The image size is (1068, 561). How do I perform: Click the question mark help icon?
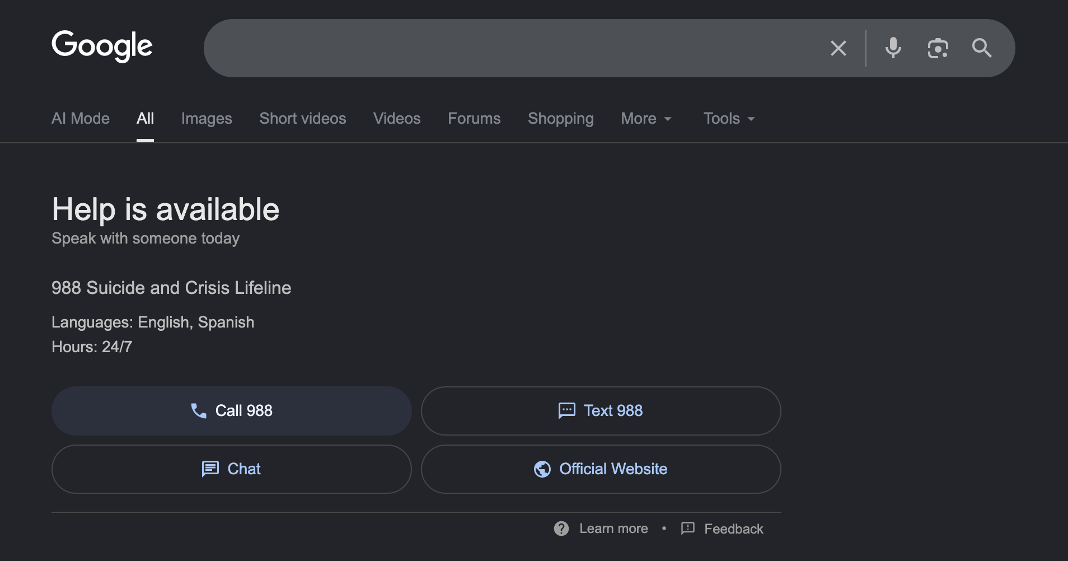[561, 529]
